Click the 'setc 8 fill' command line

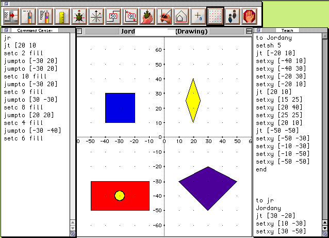23,107
